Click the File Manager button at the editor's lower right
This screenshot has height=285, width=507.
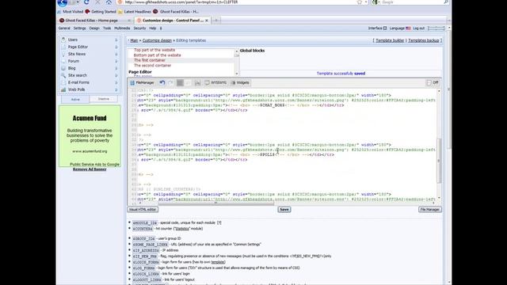(x=429, y=209)
